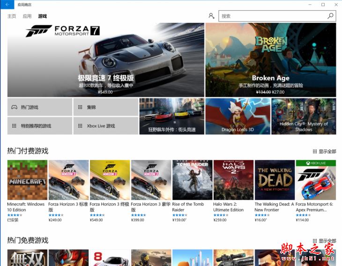This screenshot has width=342, height=266.
Task: Open the Minecraft game cover
Action: [x=27, y=180]
